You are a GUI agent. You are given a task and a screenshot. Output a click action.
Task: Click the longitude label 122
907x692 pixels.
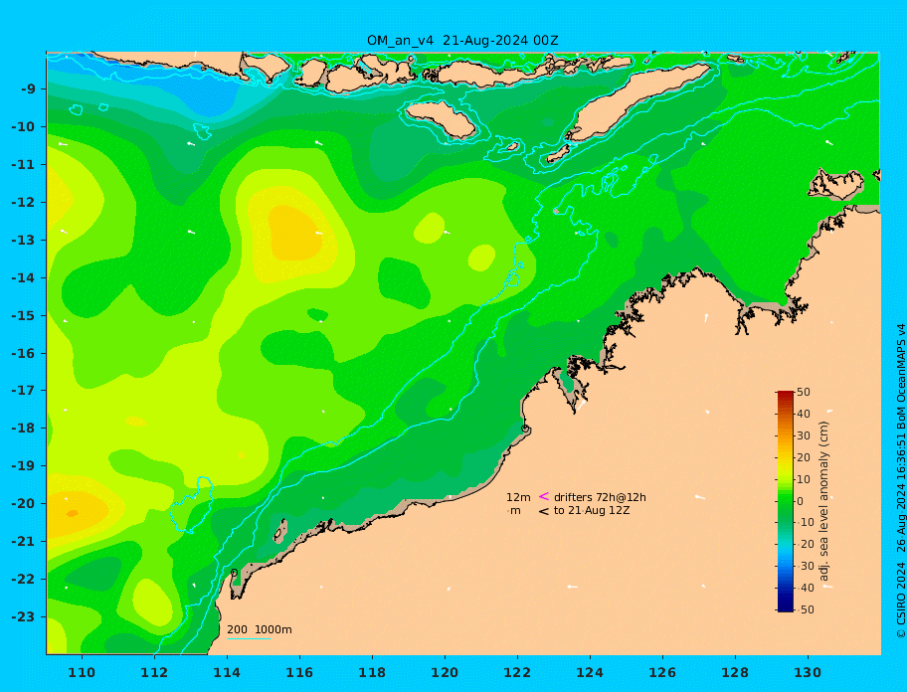tap(517, 673)
